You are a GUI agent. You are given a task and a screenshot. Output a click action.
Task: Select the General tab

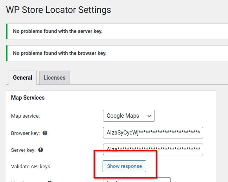(22, 78)
